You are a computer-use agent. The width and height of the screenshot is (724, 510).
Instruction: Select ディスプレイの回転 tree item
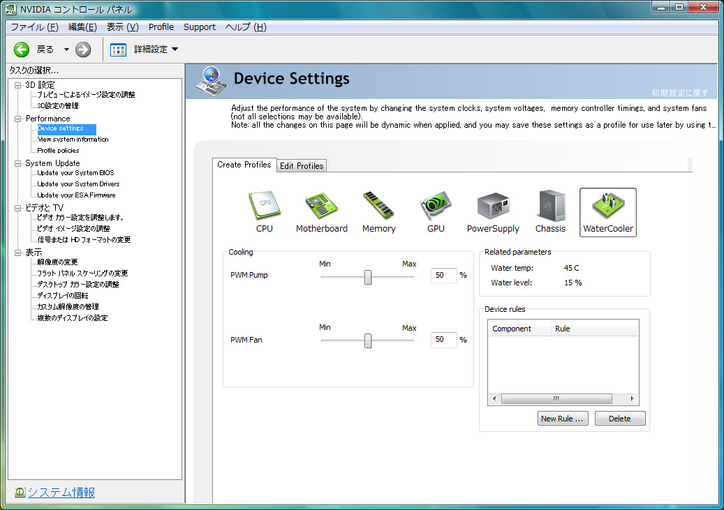click(x=63, y=295)
